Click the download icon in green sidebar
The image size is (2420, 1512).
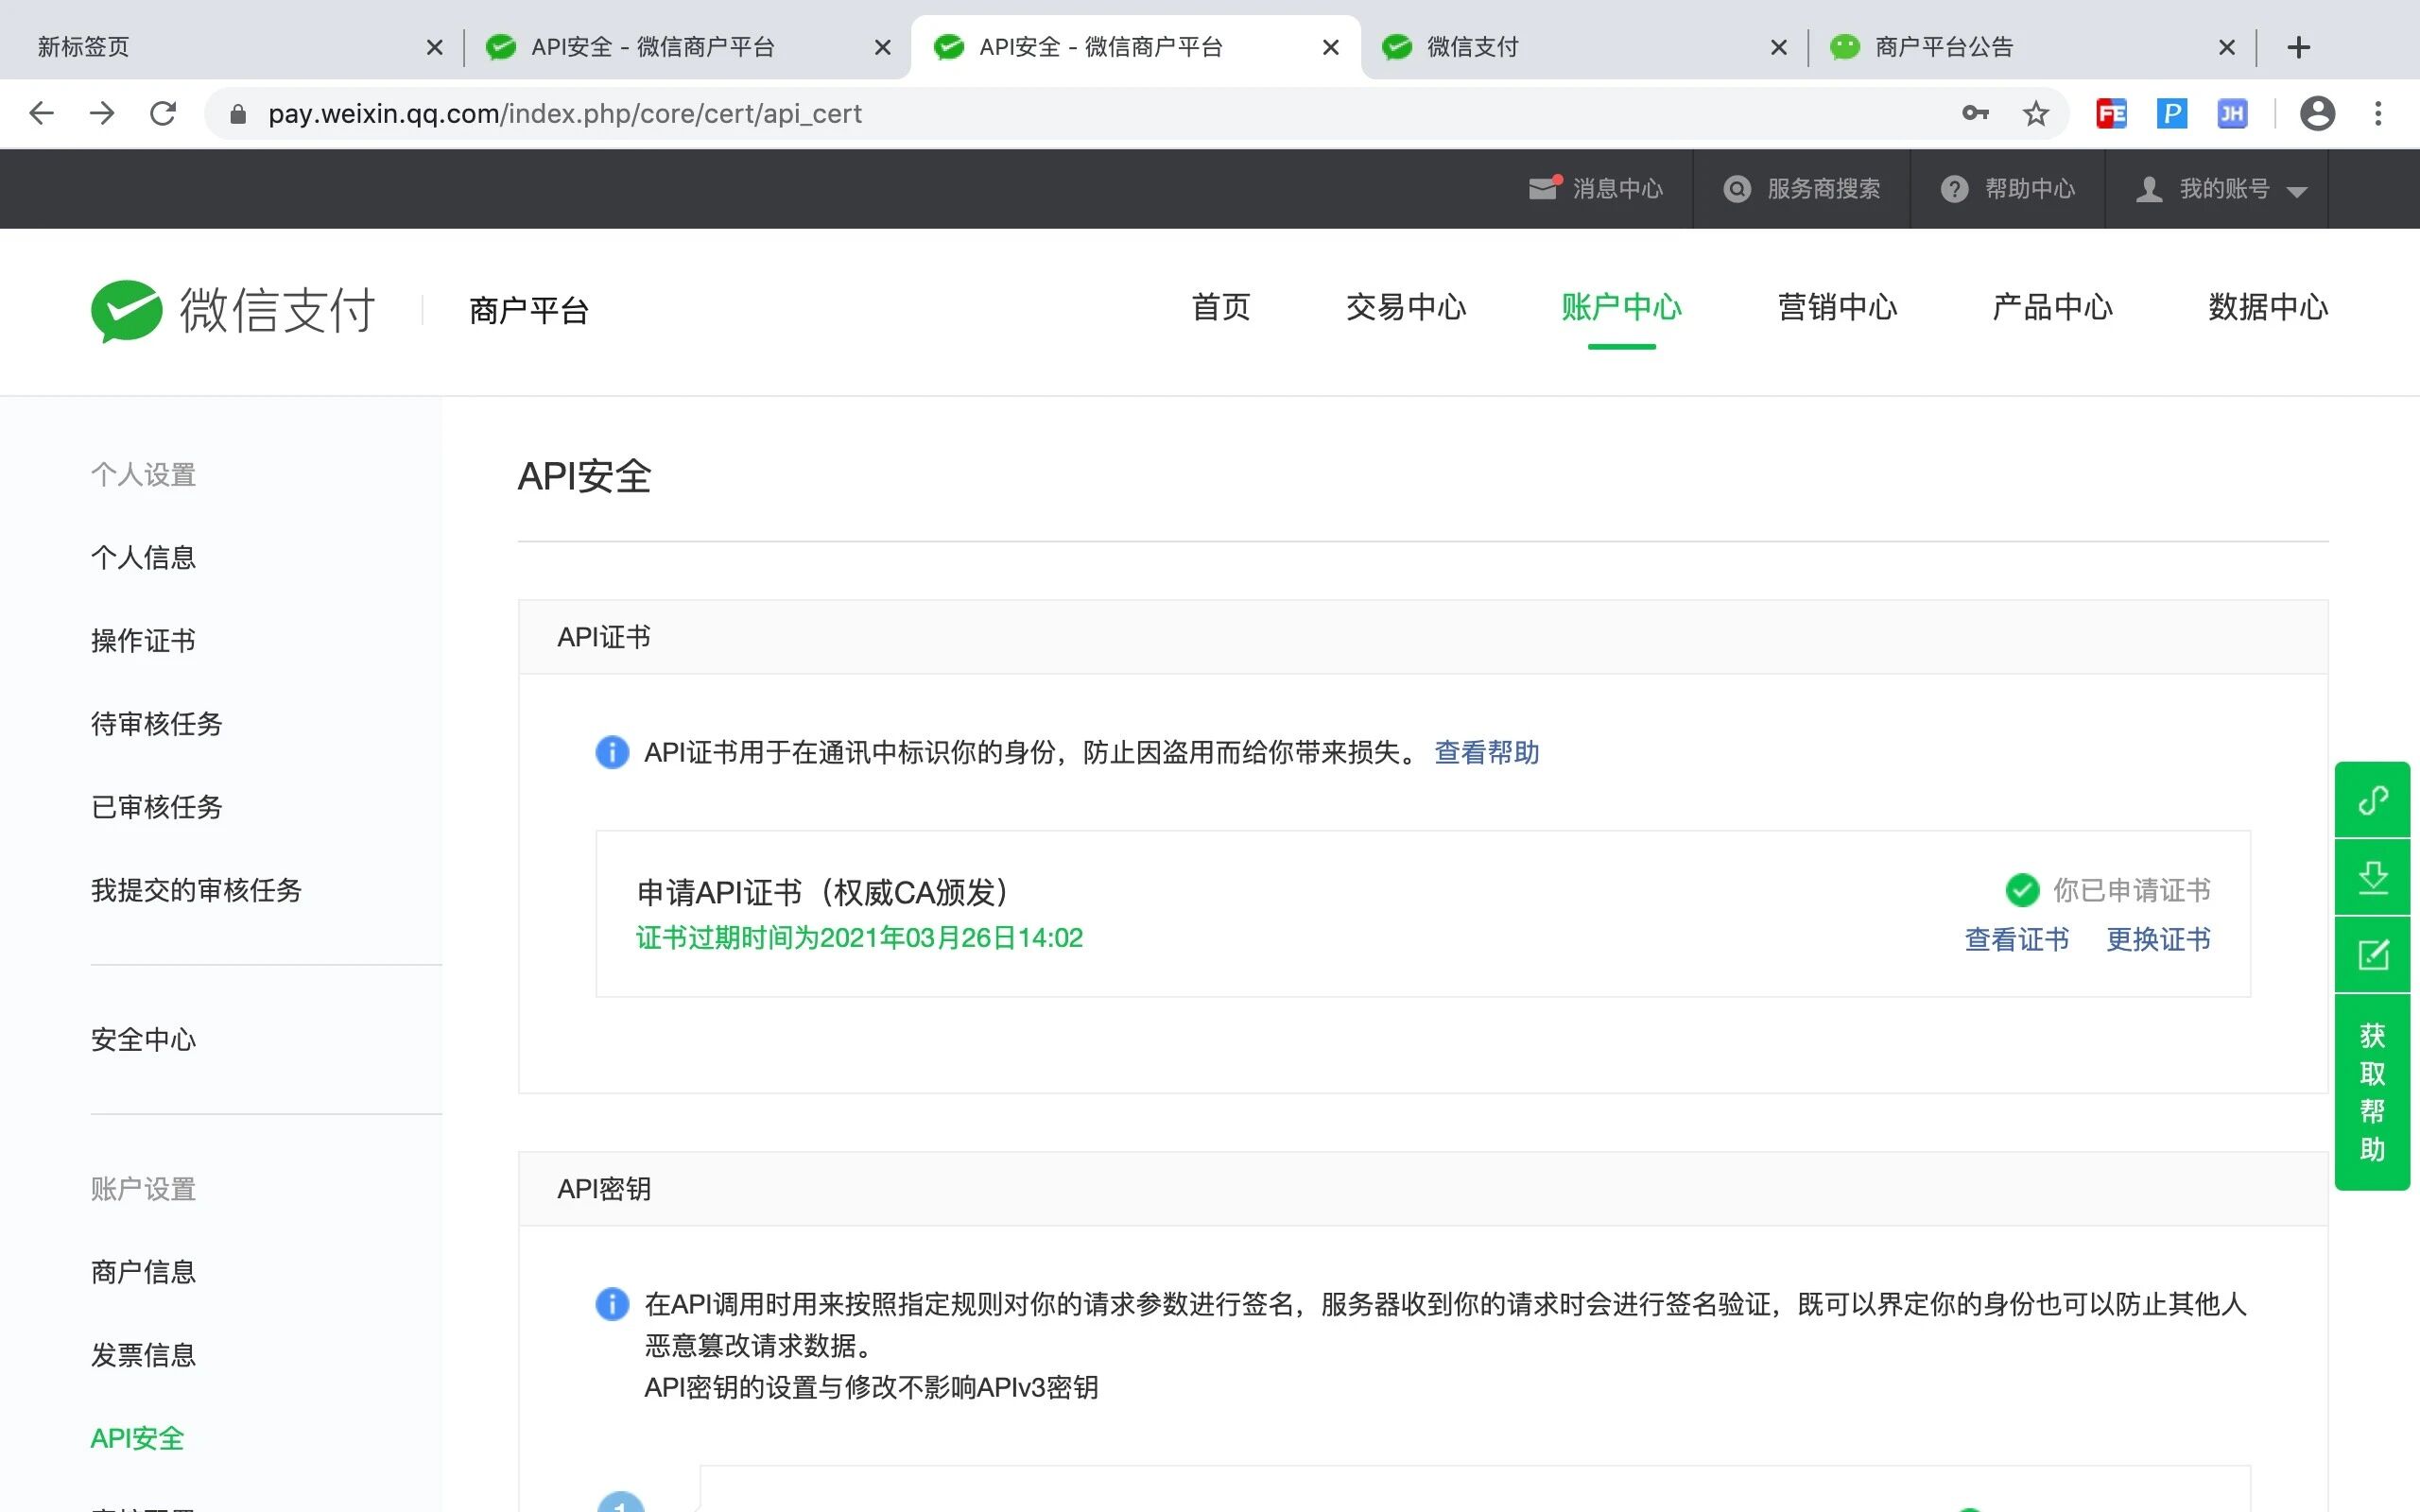(x=2372, y=878)
